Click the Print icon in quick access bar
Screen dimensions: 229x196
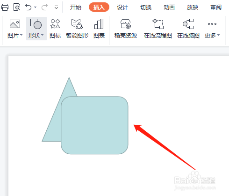pos(5,7)
